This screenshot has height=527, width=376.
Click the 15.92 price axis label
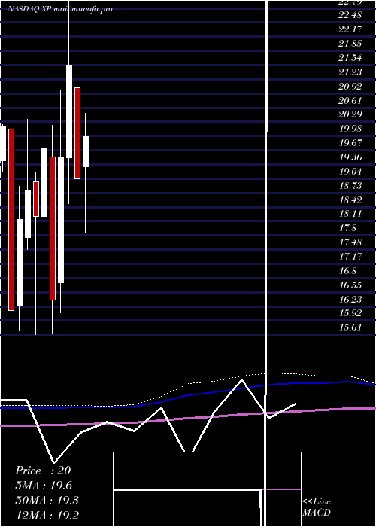pyautogui.click(x=350, y=313)
